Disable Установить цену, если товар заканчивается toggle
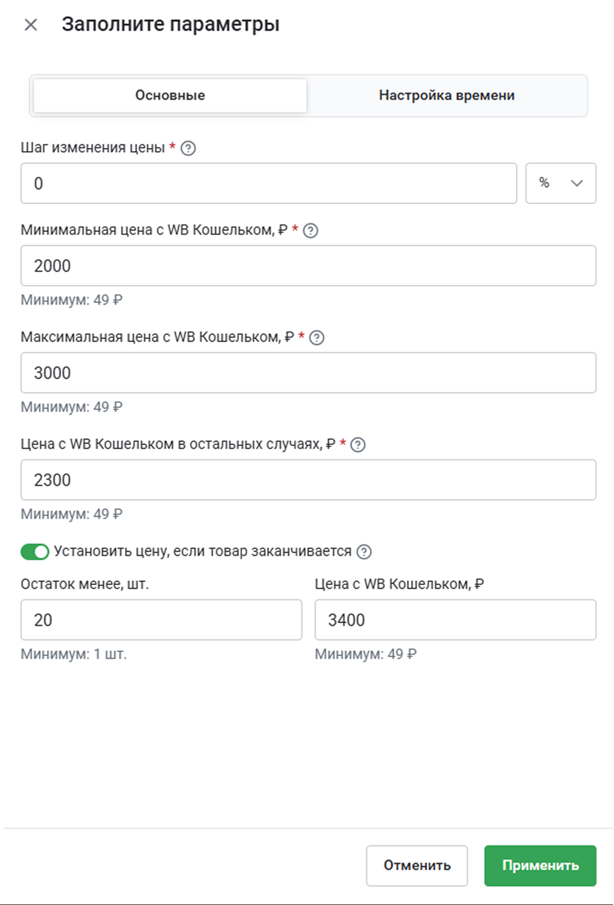The width and height of the screenshot is (614, 905). coord(35,552)
